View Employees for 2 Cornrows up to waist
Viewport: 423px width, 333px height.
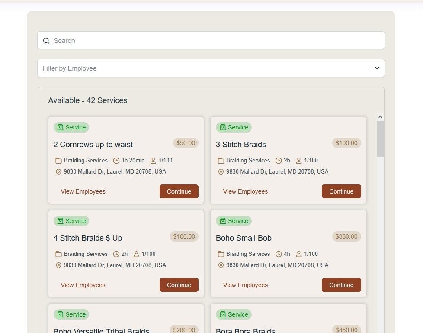click(x=83, y=191)
